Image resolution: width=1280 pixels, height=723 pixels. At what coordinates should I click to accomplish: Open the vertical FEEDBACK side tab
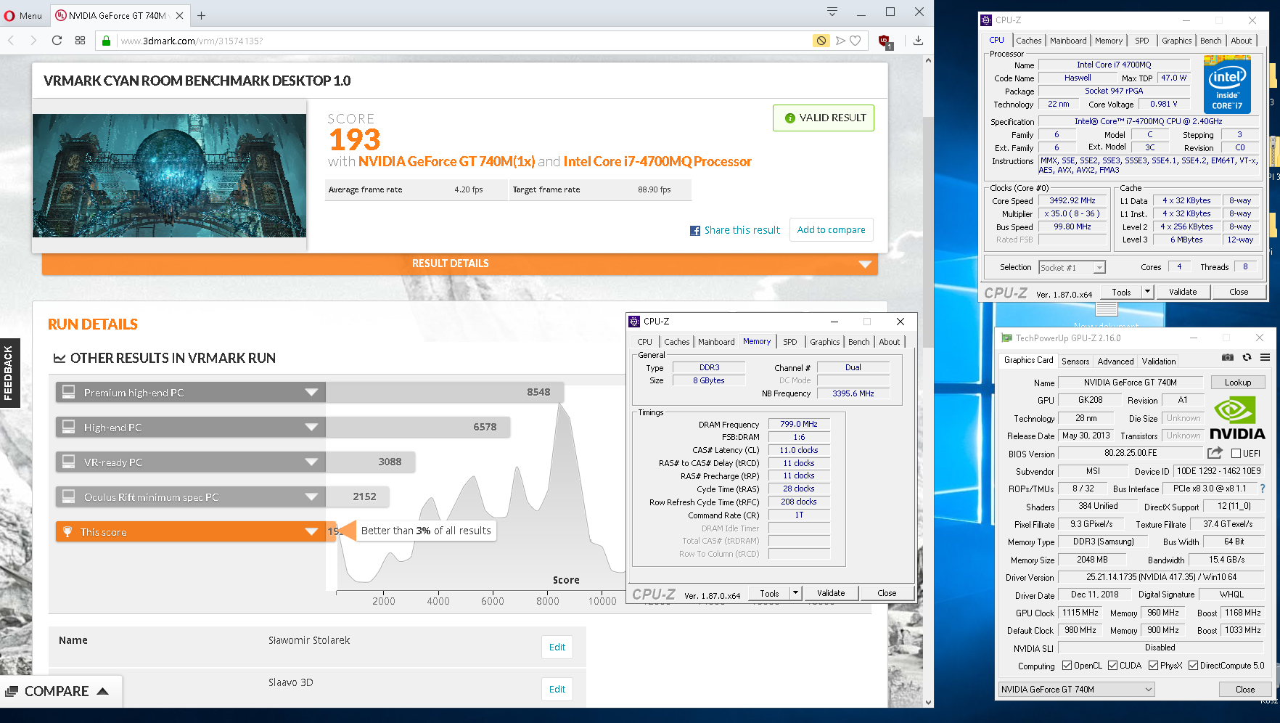point(9,372)
